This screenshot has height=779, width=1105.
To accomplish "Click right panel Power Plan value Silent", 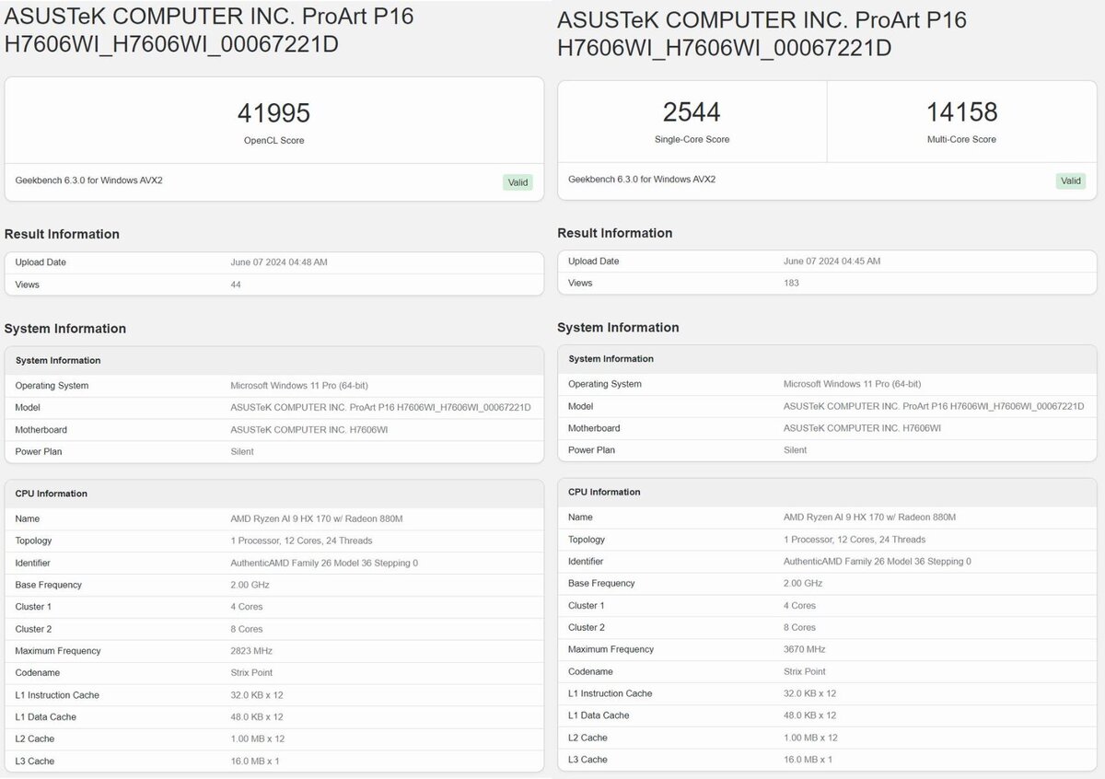I will coord(795,450).
